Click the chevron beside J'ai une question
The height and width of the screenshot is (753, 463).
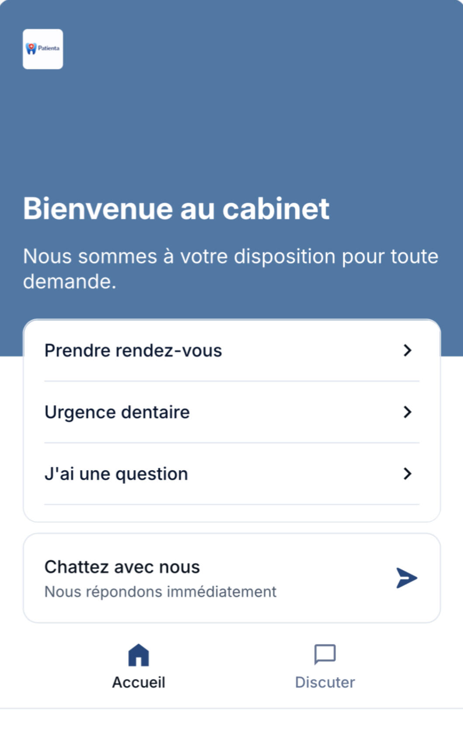407,473
